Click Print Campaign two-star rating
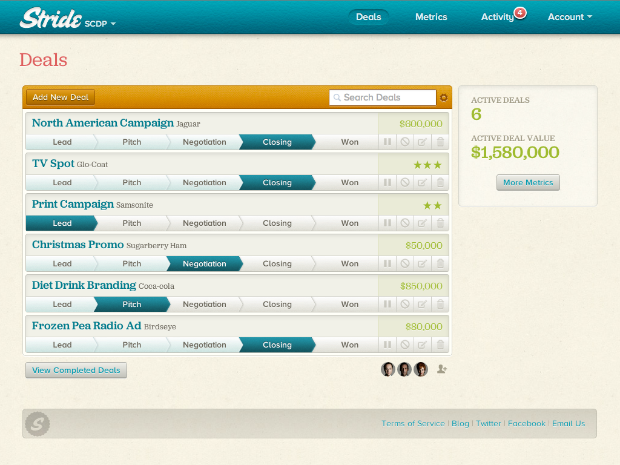This screenshot has width=620, height=465. (x=432, y=206)
